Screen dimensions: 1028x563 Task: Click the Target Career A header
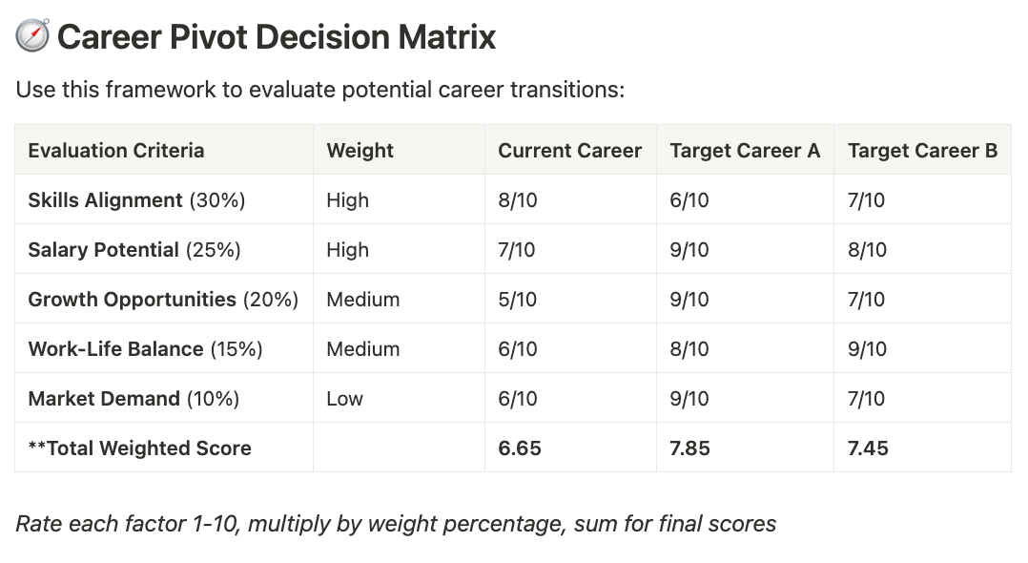click(745, 151)
